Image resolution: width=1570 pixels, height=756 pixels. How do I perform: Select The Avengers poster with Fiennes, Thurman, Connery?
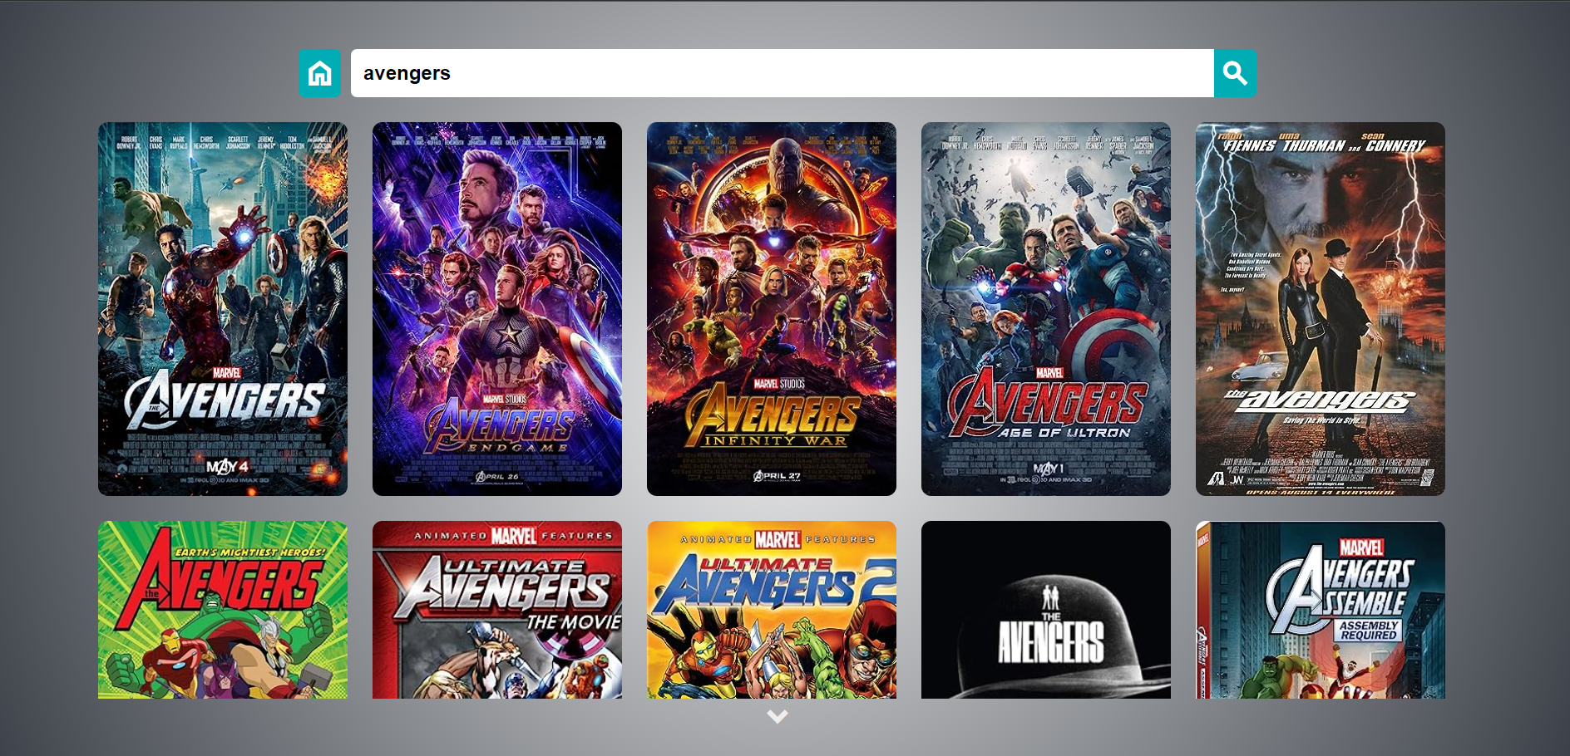click(1321, 309)
